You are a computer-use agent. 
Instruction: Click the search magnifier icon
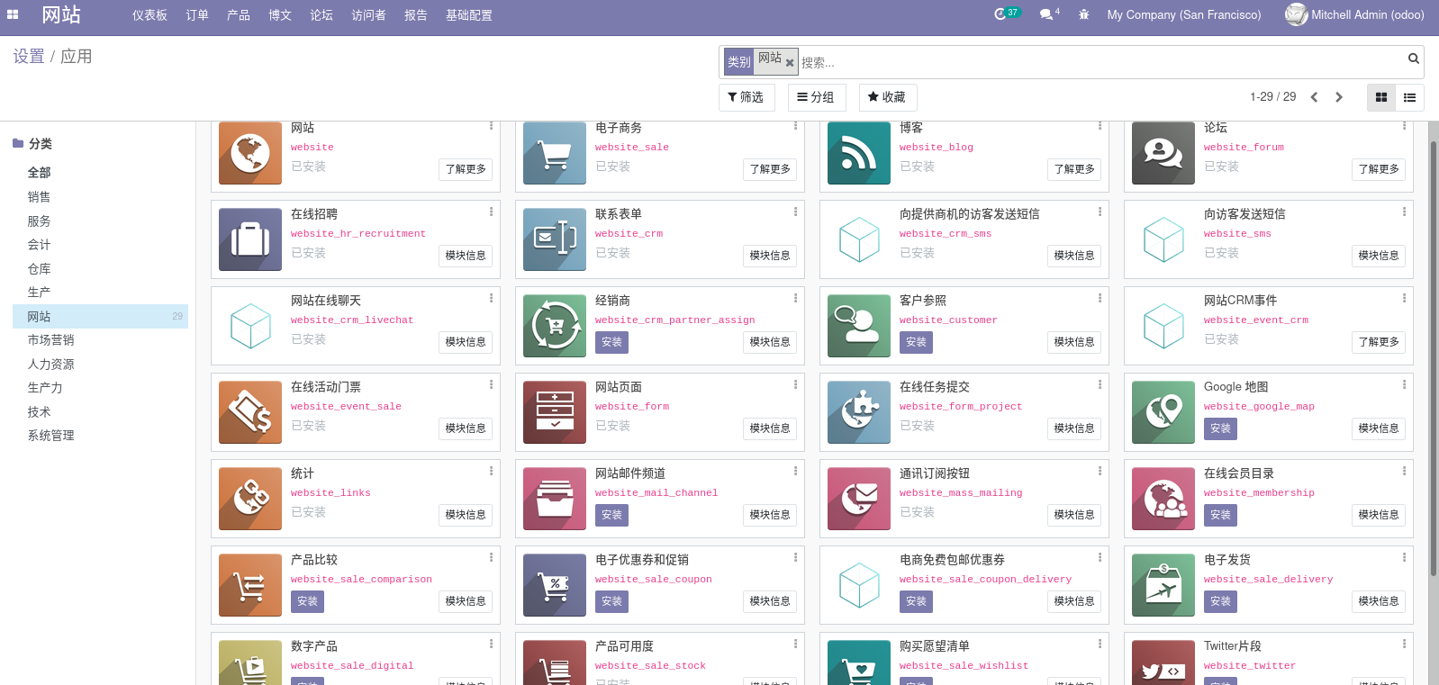[x=1413, y=59]
